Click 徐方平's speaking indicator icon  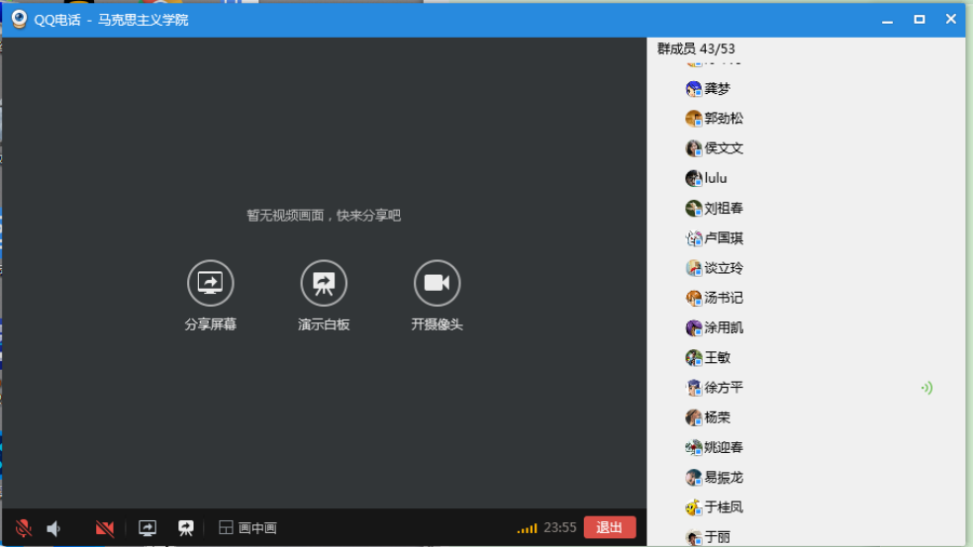coord(925,388)
